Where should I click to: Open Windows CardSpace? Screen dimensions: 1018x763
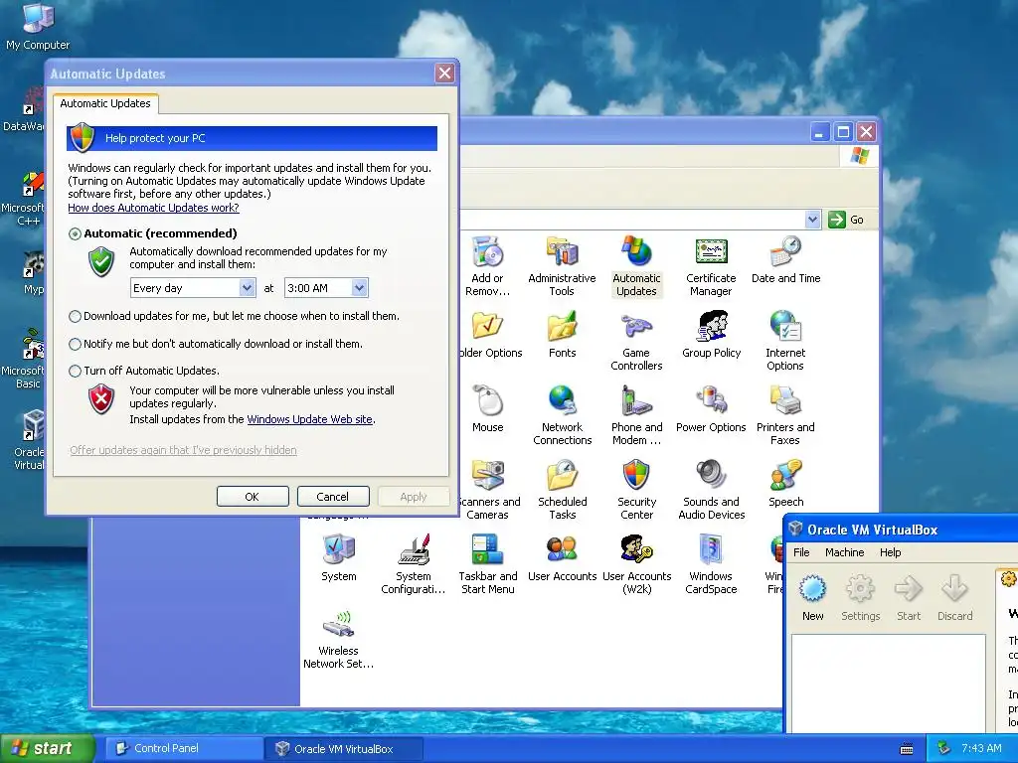coord(711,564)
